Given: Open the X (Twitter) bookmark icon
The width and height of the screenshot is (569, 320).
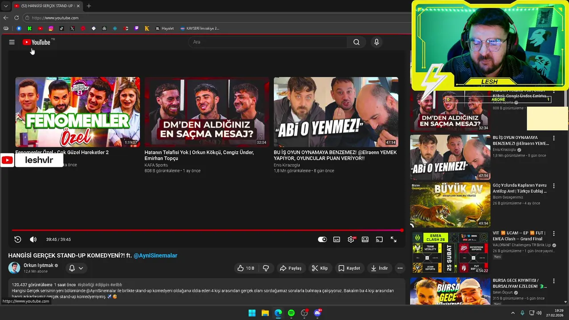Looking at the screenshot, I should (x=72, y=28).
